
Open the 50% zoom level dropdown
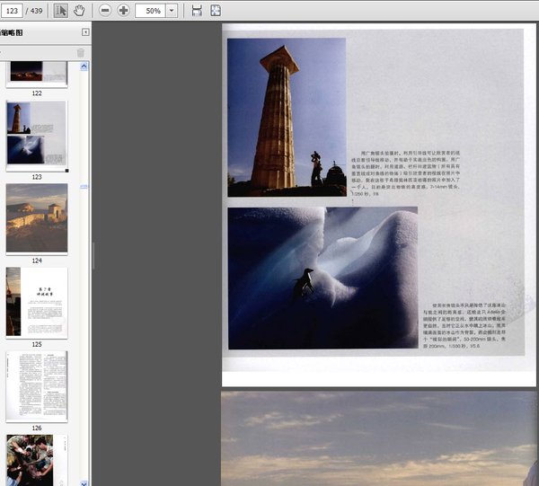172,10
